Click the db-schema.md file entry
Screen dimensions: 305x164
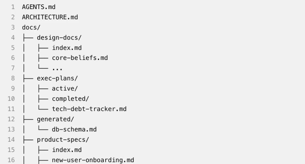click(74, 130)
